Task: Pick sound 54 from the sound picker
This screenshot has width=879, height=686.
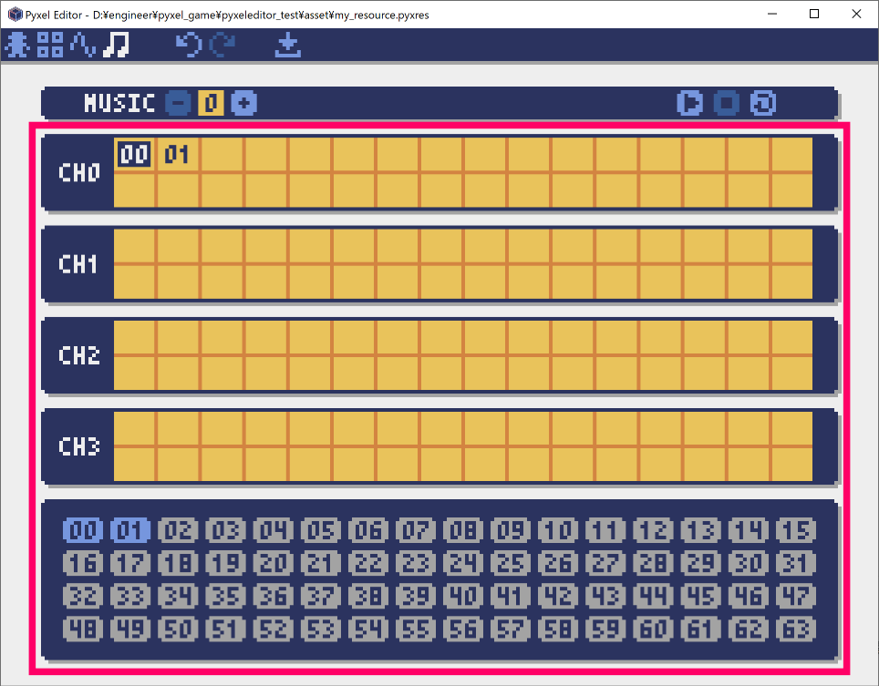Action: click(x=368, y=630)
